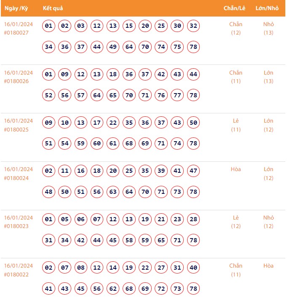The image size is (287, 303).
Task: Click ball number 60 in draw #0180025
Action: click(x=97, y=144)
